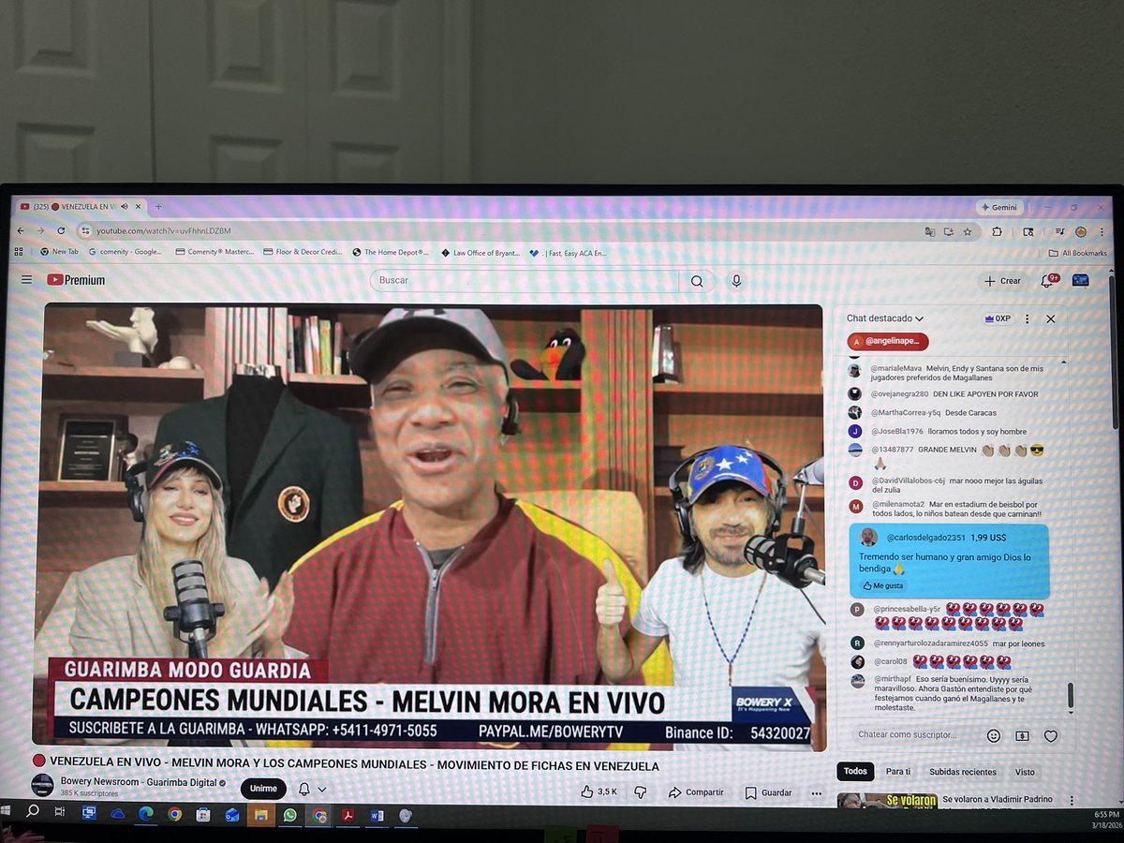Go to YouTube Premium home logo
1124x843 pixels.
[76, 279]
